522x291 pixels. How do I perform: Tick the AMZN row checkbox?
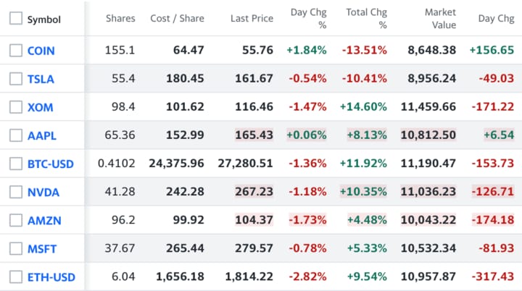tap(16, 220)
